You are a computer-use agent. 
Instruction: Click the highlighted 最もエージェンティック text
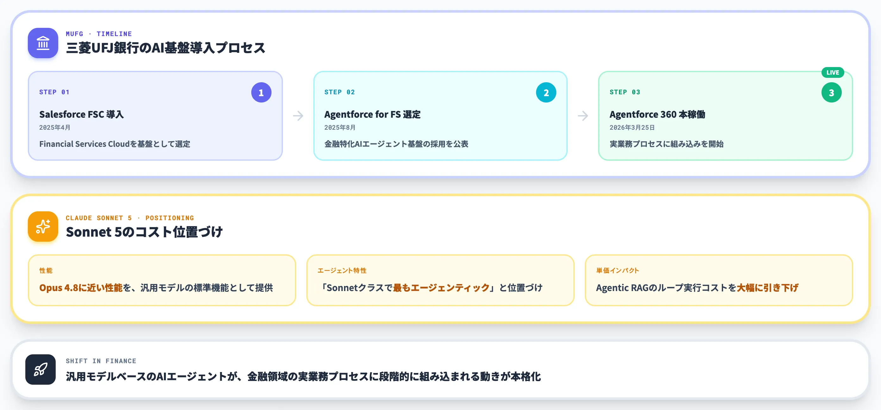(441, 288)
